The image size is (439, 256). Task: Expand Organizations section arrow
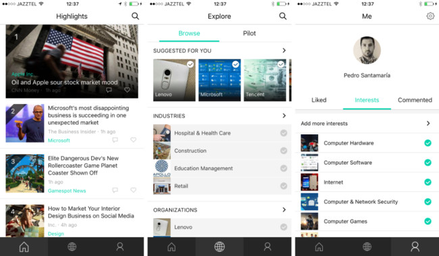(x=284, y=209)
